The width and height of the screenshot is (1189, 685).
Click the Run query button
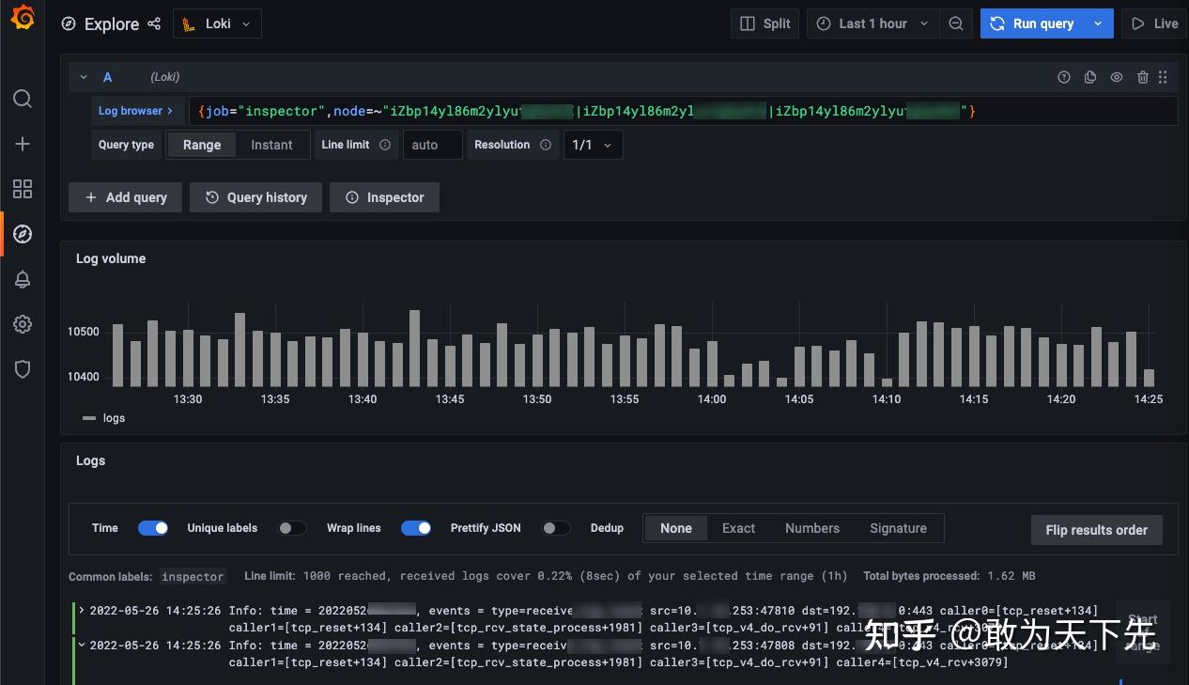pyautogui.click(x=1032, y=23)
